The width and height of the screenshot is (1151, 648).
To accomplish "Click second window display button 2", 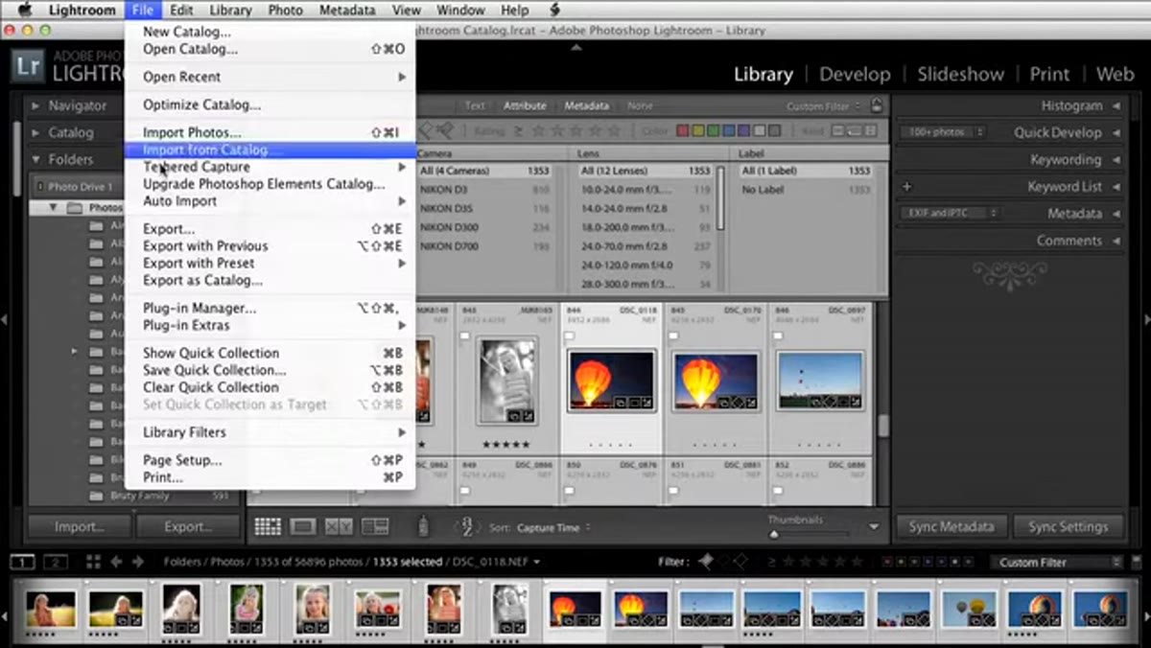I will (55, 562).
